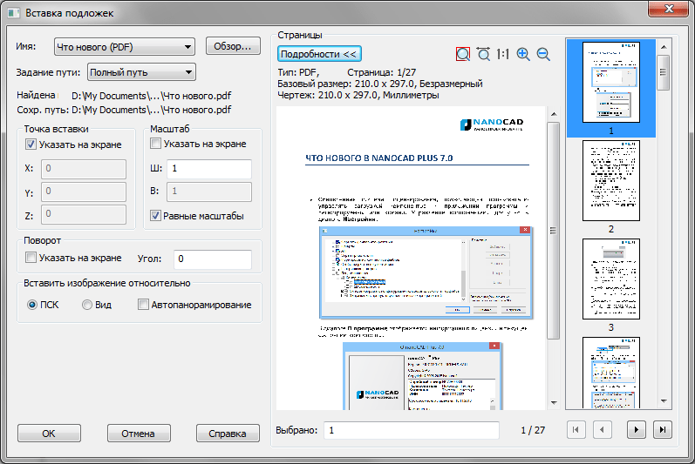The image size is (695, 464).
Task: Click the Обзор... browse button
Action: tap(233, 46)
